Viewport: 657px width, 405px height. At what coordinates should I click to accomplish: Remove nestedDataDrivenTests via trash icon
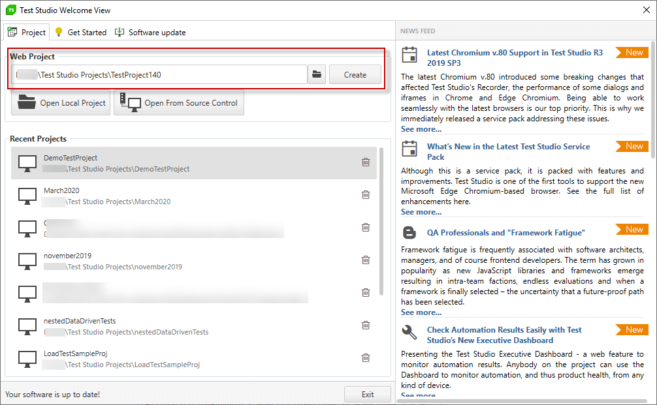tap(366, 325)
